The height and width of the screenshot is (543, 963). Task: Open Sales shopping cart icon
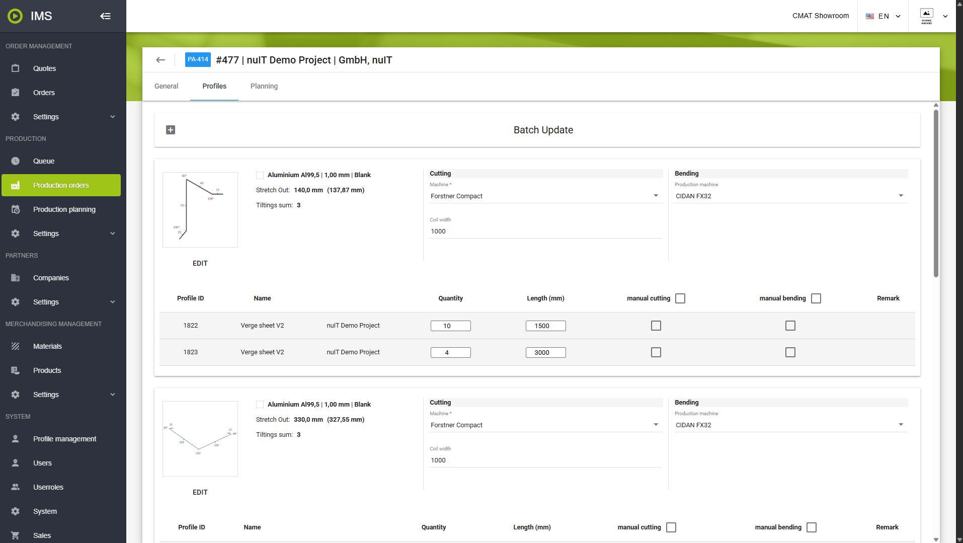pos(16,535)
